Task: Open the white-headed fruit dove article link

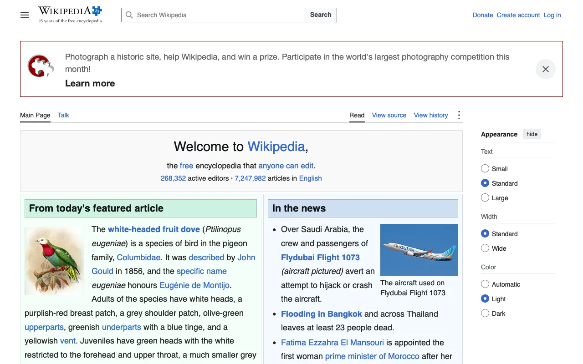Action: point(154,229)
